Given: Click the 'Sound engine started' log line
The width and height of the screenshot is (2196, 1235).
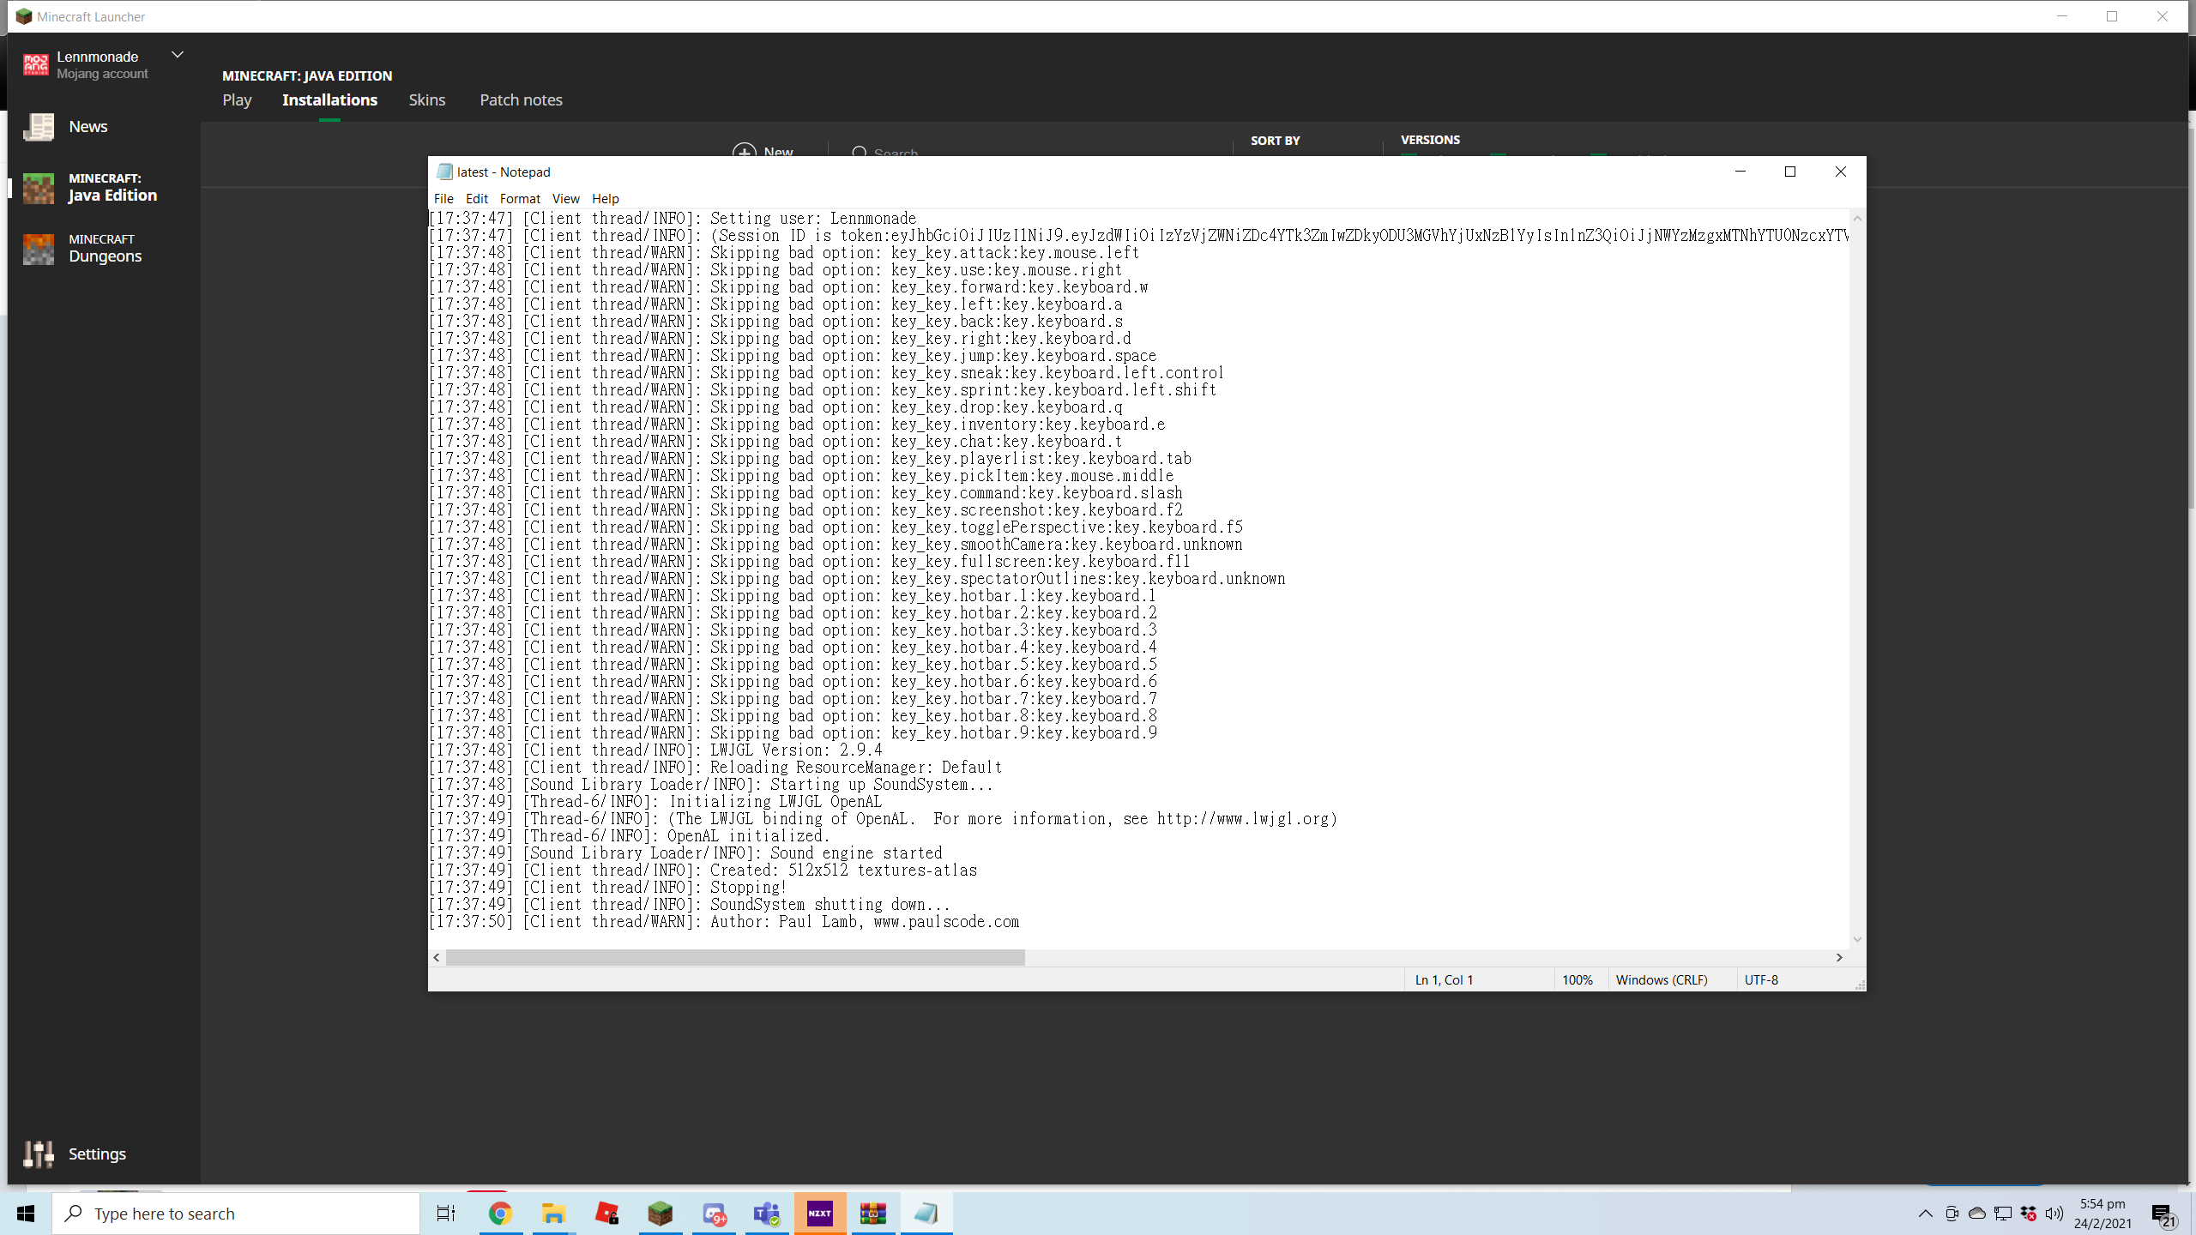Looking at the screenshot, I should tap(685, 853).
